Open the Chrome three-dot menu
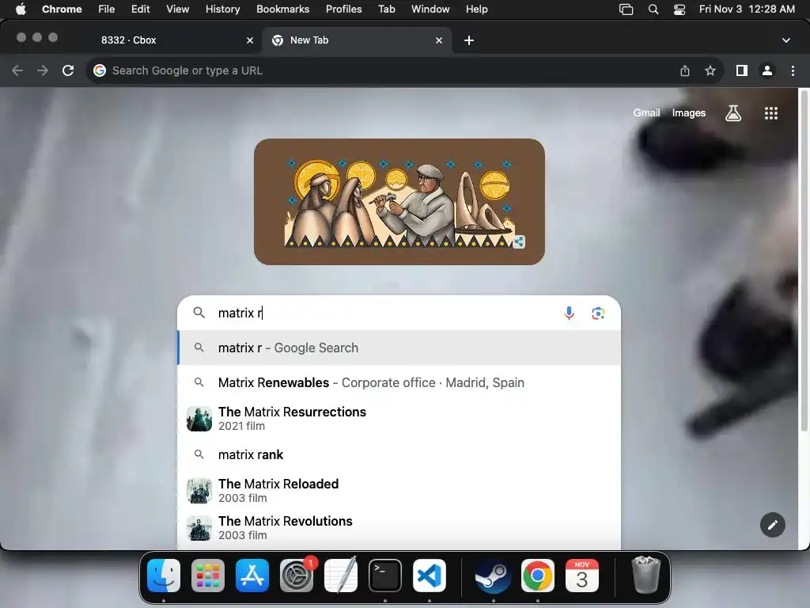This screenshot has width=810, height=608. [x=793, y=70]
